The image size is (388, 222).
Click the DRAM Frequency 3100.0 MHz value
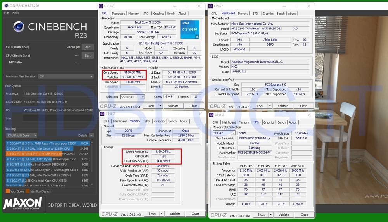[163, 151]
